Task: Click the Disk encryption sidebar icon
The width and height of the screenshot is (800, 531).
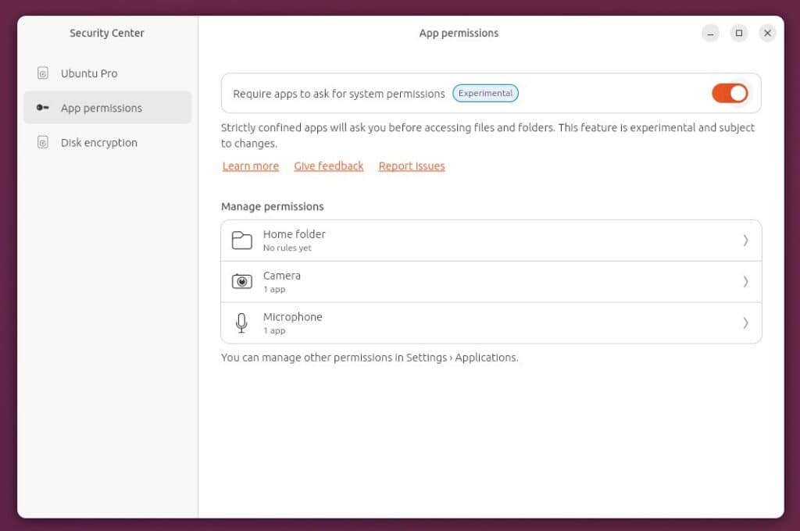Action: coord(43,142)
